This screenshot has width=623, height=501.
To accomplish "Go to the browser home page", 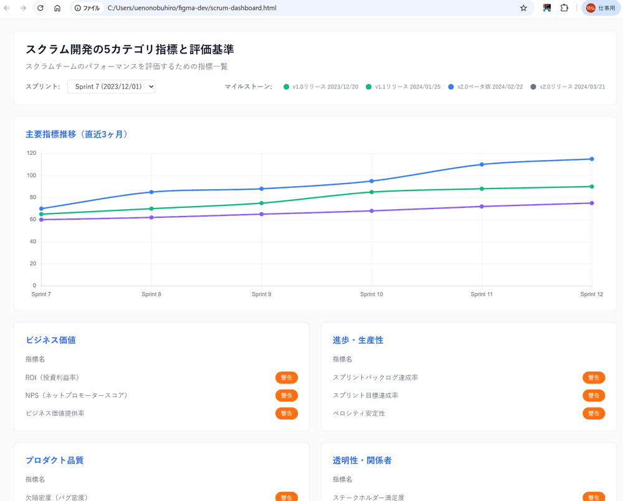I will (x=57, y=8).
